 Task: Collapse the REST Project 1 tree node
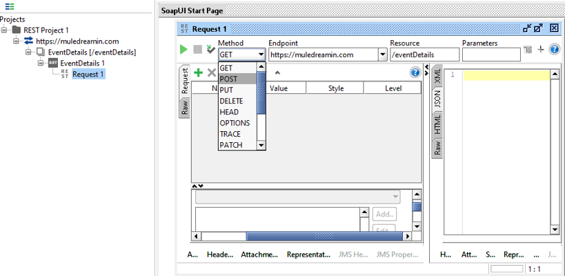click(5, 30)
